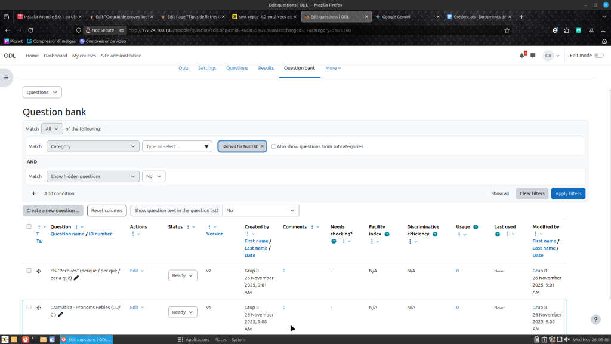This screenshot has height=344, width=611.
Task: Click Create a new question button
Action: 53,210
